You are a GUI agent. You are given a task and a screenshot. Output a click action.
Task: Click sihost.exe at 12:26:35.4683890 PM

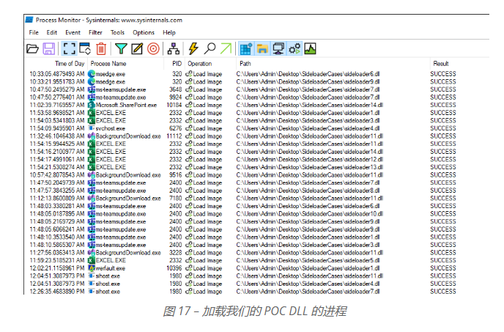(108, 292)
